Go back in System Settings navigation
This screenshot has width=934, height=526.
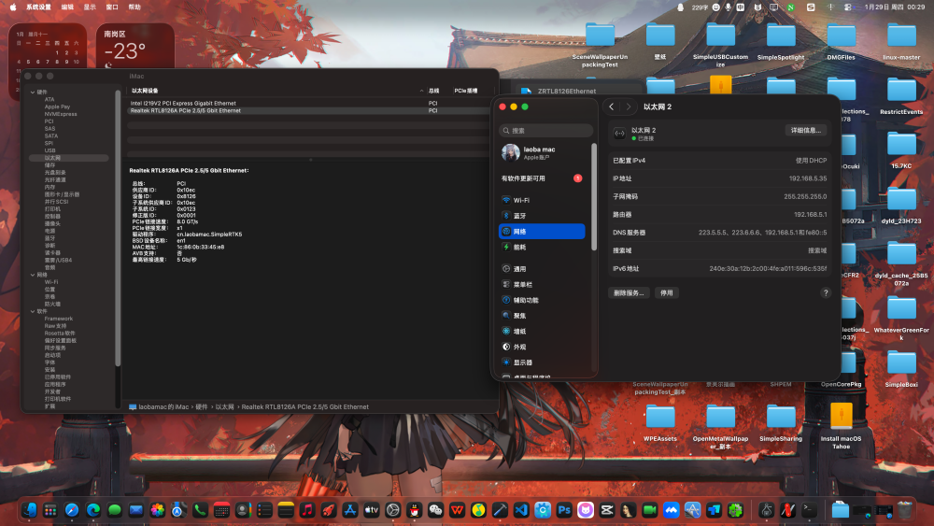pos(611,107)
